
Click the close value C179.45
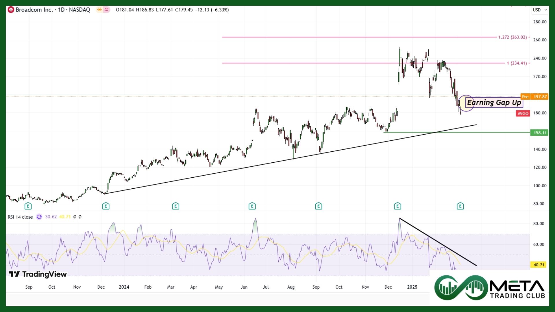coord(184,10)
